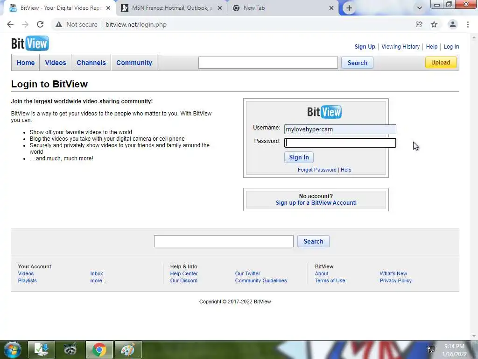The width and height of the screenshot is (478, 359).
Task: Click footer more... link
Action: point(98,280)
